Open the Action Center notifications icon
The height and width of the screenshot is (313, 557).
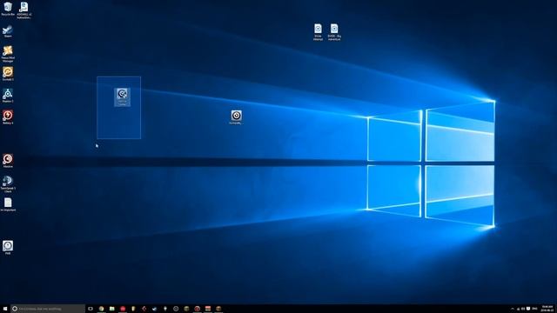528,309
